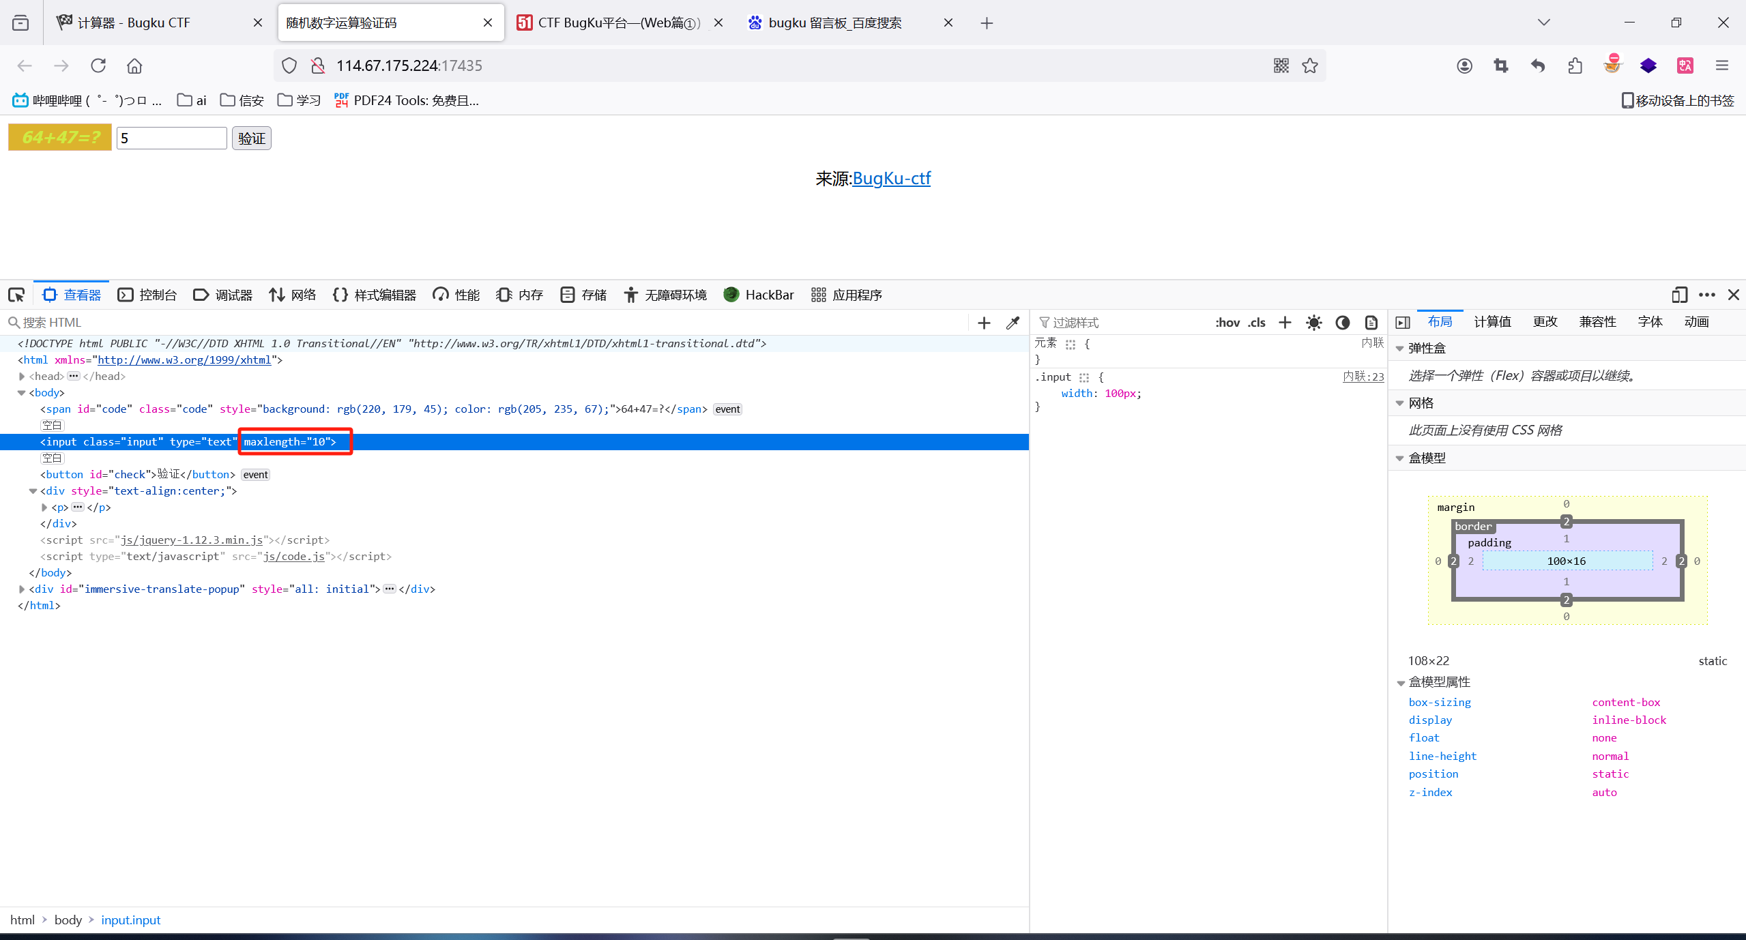Reload the current page
Image resolution: width=1746 pixels, height=940 pixels.
(x=98, y=65)
